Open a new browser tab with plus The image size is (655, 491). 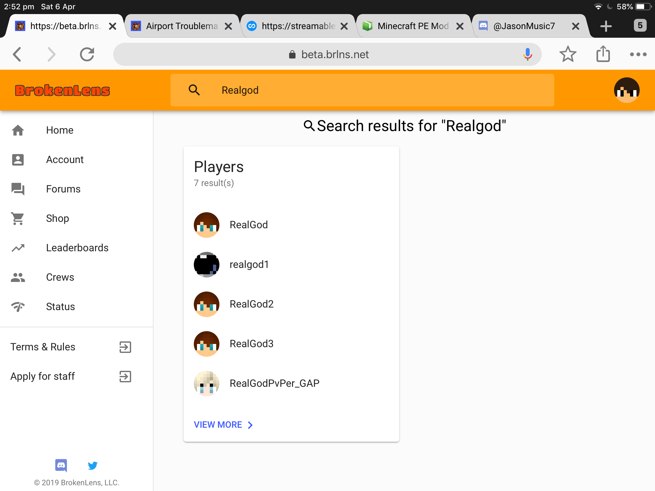pos(606,26)
